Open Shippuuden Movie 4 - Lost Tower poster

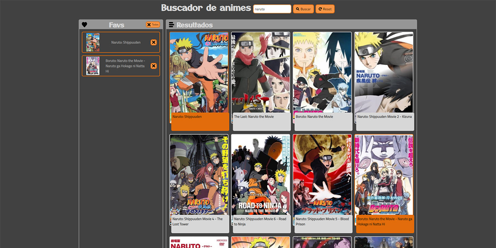click(199, 175)
